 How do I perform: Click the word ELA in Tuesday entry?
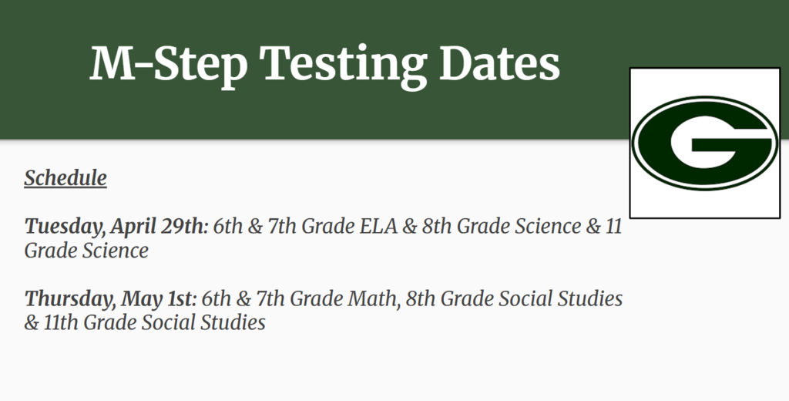(378, 226)
